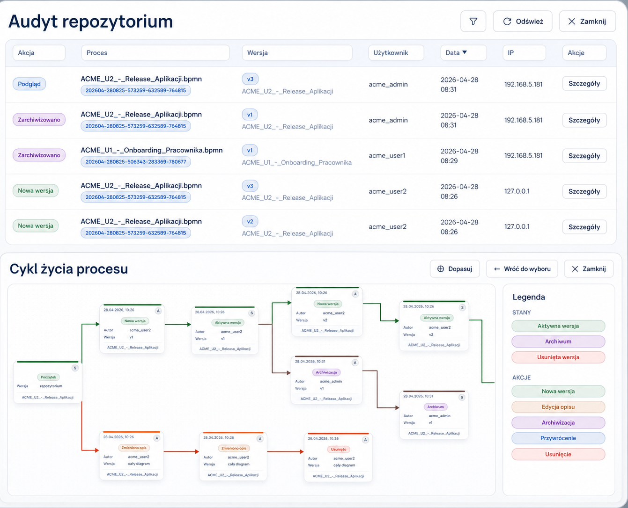Image resolution: width=628 pixels, height=508 pixels.
Task: Click the S badge on the Aktywna wersja v1 node
Action: click(251, 313)
